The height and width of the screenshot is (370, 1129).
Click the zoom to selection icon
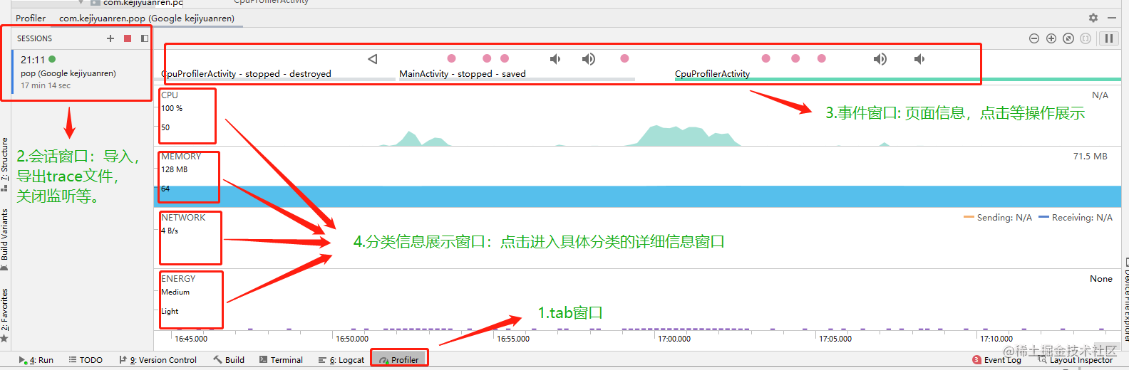pyautogui.click(x=1086, y=38)
